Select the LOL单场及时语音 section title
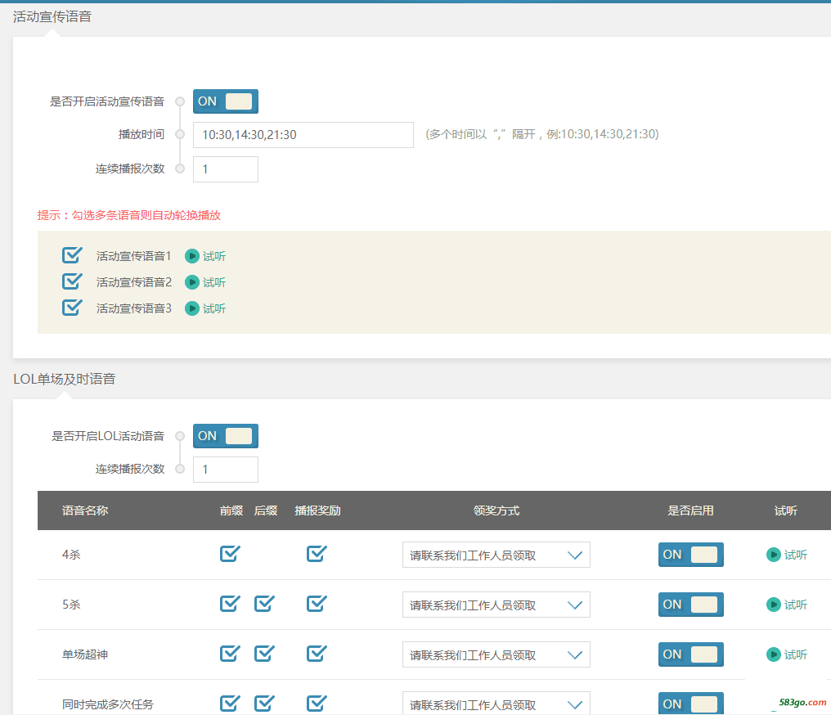Screen dimensions: 831x715 pos(64,379)
